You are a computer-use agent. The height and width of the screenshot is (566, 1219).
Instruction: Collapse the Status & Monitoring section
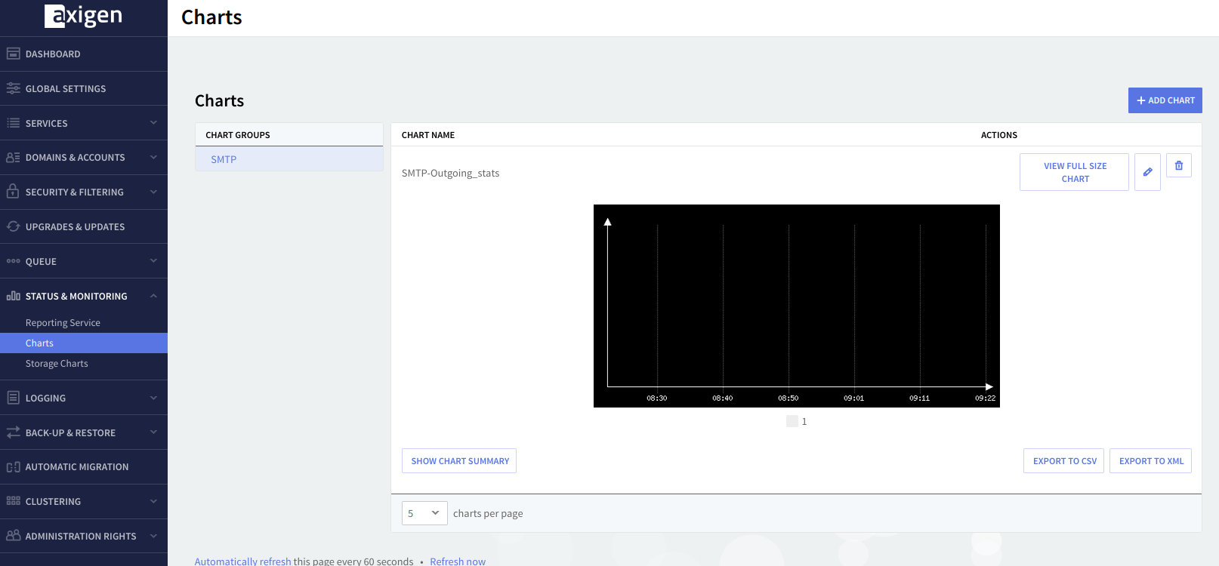pyautogui.click(x=153, y=296)
